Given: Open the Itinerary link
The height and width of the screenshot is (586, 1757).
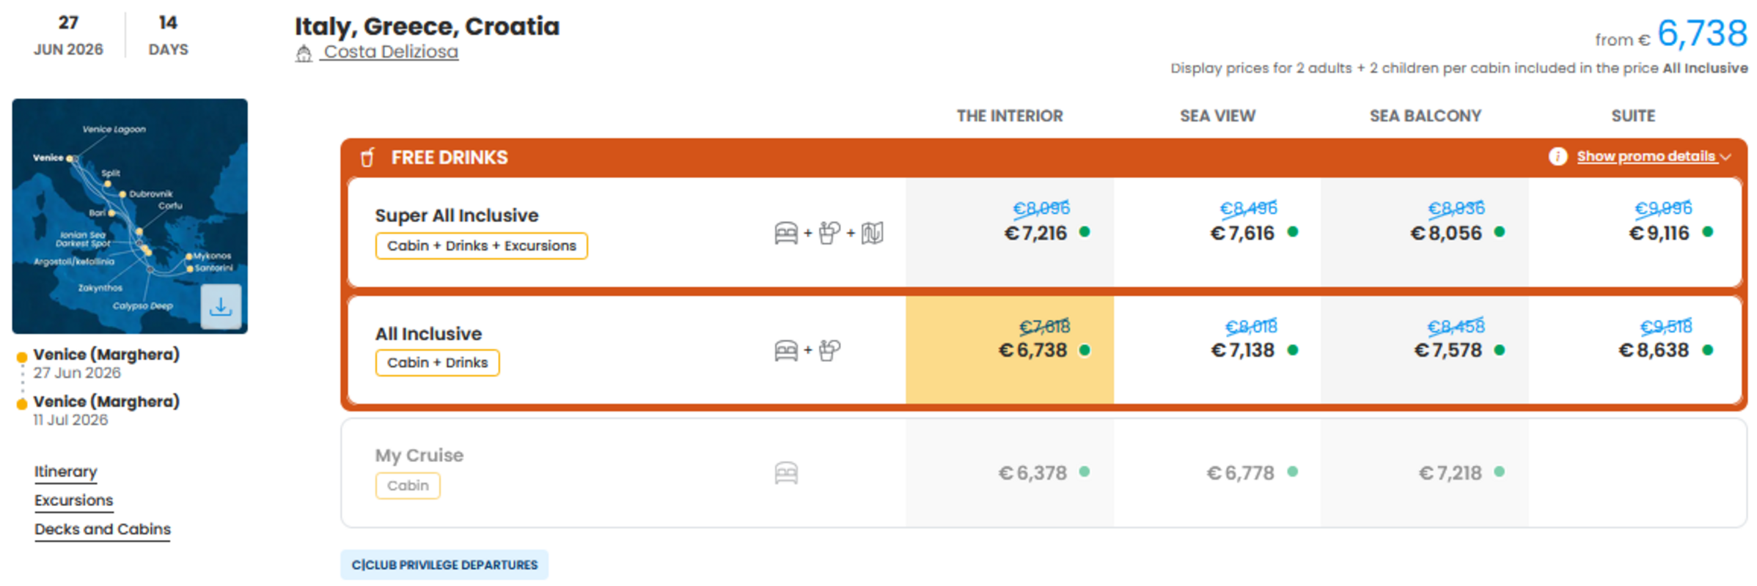Looking at the screenshot, I should (65, 472).
